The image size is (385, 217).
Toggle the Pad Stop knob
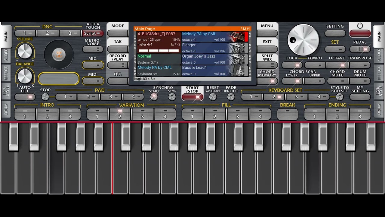point(45,97)
